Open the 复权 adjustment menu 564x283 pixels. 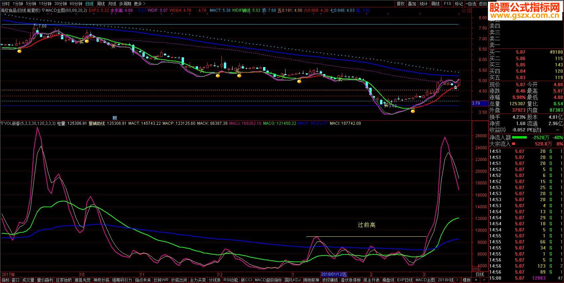[x=400, y=4]
